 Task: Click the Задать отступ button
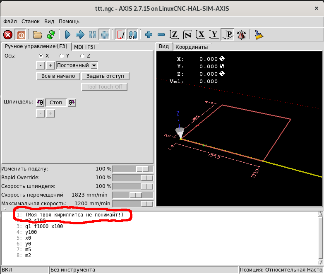point(106,76)
